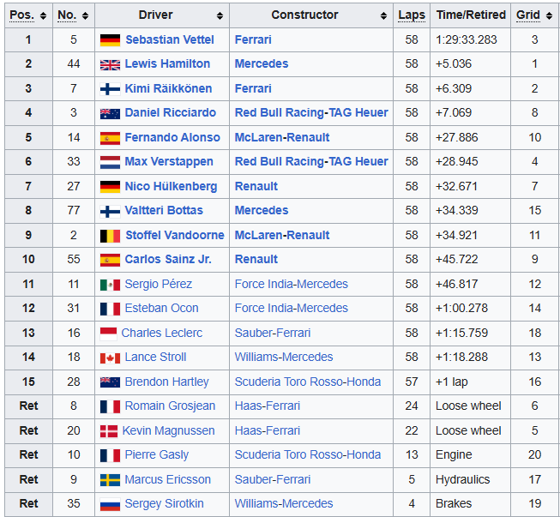Open Charles Leclerc driver link

click(162, 334)
